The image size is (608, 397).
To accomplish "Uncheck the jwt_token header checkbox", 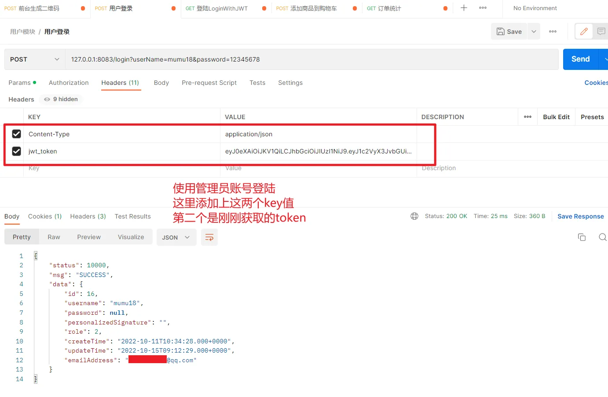I will click(16, 151).
